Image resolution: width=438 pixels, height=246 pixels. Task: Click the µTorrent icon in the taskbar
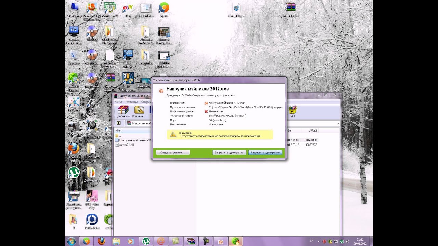(146, 241)
